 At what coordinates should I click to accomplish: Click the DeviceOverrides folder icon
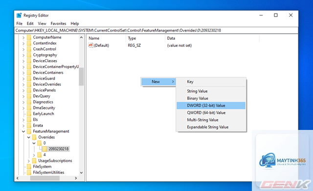(29, 85)
